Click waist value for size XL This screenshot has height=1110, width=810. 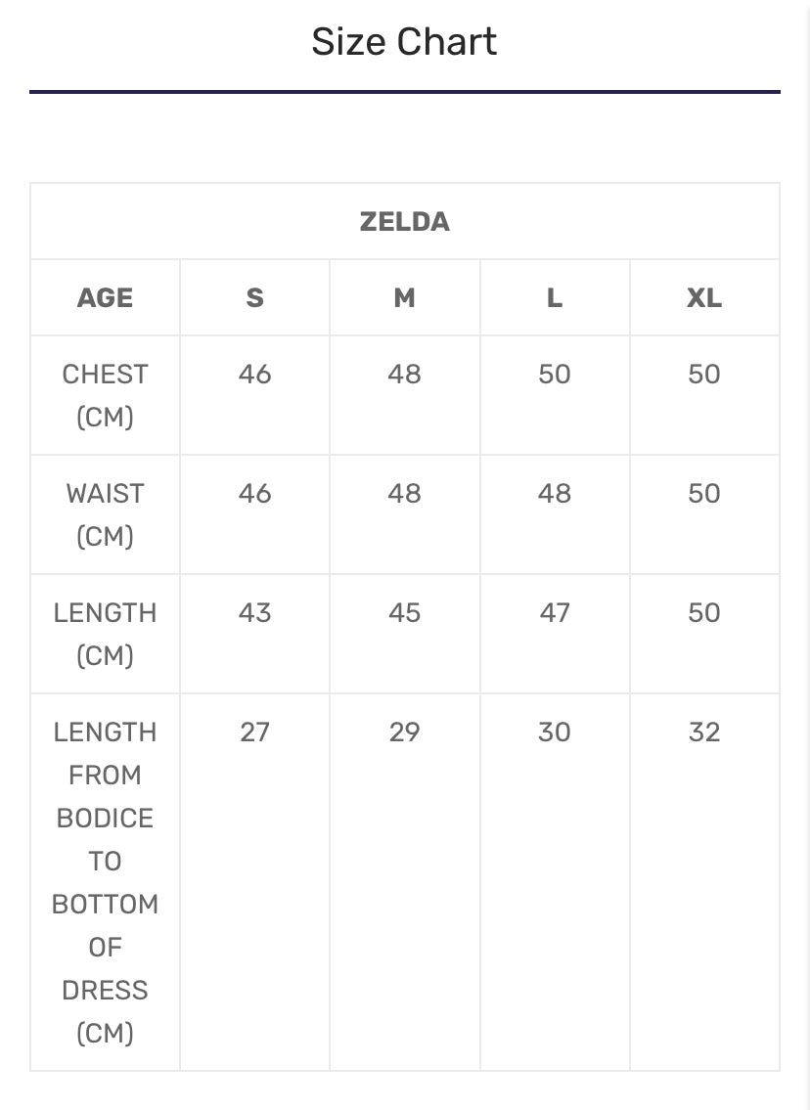(703, 494)
